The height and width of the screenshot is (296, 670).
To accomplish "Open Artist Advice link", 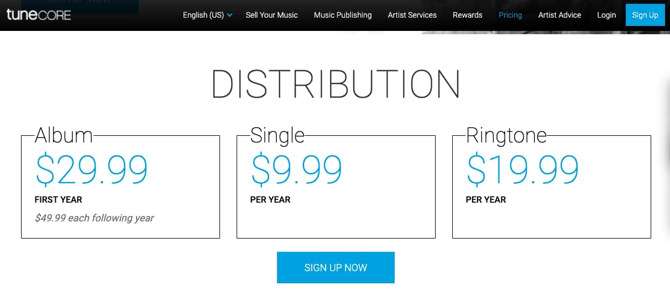I will pos(559,15).
